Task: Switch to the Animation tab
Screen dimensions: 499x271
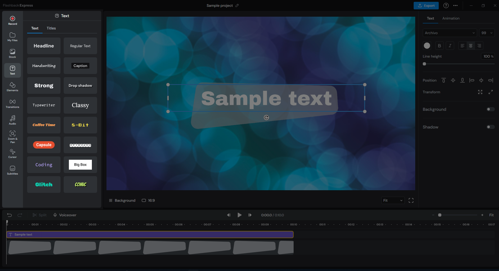Action: [451, 18]
